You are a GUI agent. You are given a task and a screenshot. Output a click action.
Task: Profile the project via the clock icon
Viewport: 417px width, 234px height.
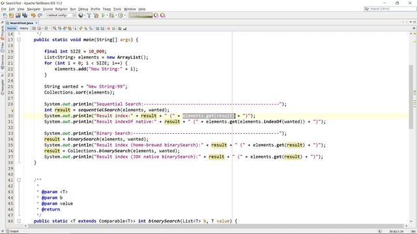click(121, 16)
